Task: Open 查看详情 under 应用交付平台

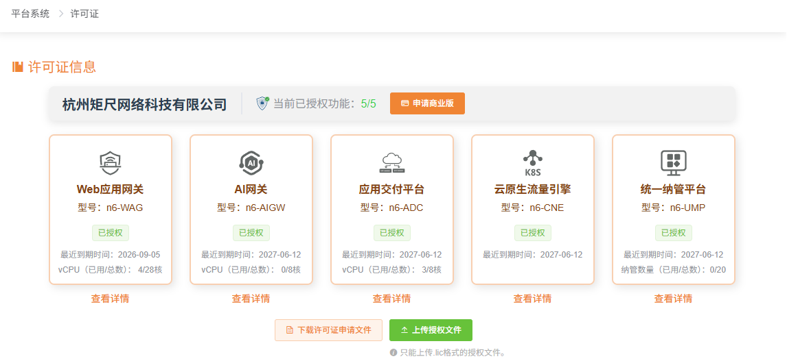Action: [x=391, y=299]
